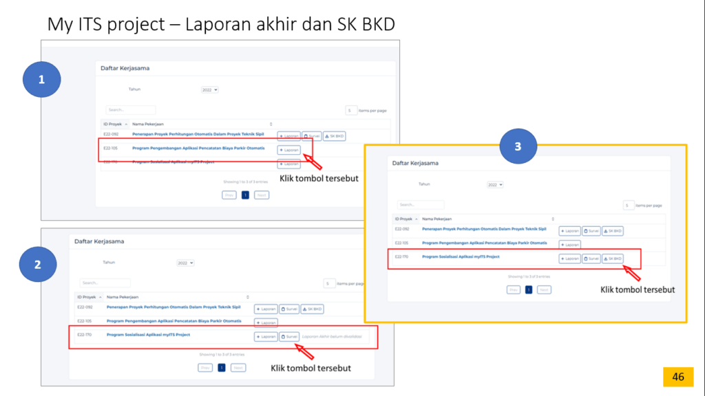Expand the Tahun year selector in panel 2
Screen dimensions: 705x396
[185, 263]
